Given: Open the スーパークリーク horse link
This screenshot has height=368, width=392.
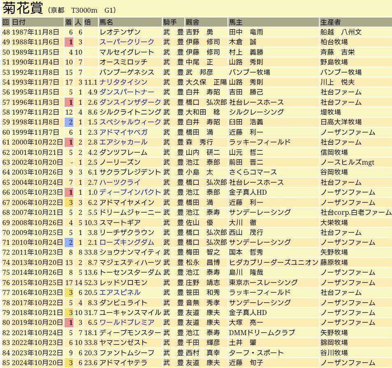Looking at the screenshot, I should point(127,42).
